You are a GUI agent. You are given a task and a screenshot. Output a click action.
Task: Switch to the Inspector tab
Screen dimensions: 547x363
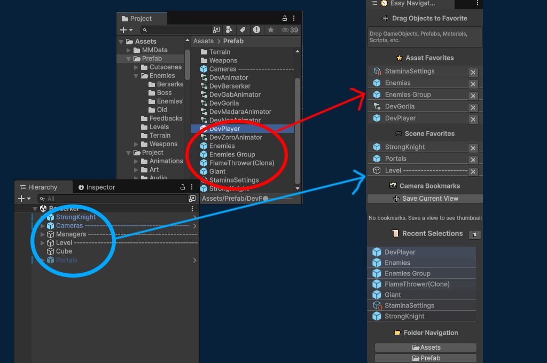(97, 187)
